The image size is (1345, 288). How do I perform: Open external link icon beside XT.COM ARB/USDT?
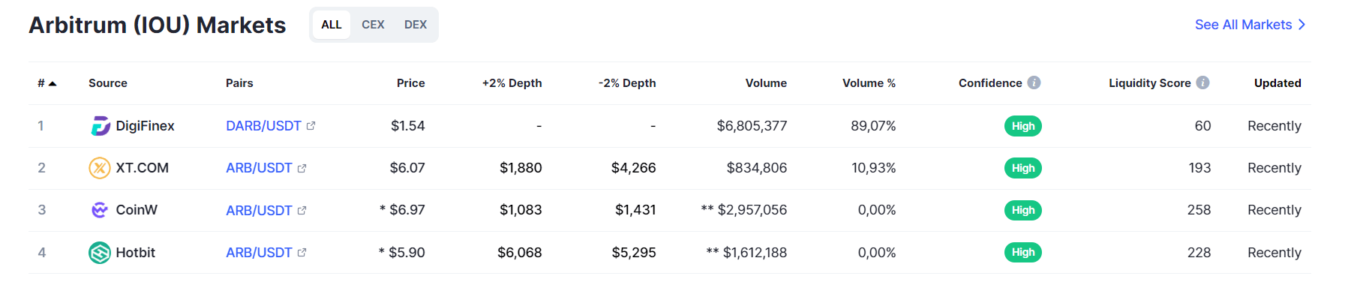pyautogui.click(x=302, y=168)
